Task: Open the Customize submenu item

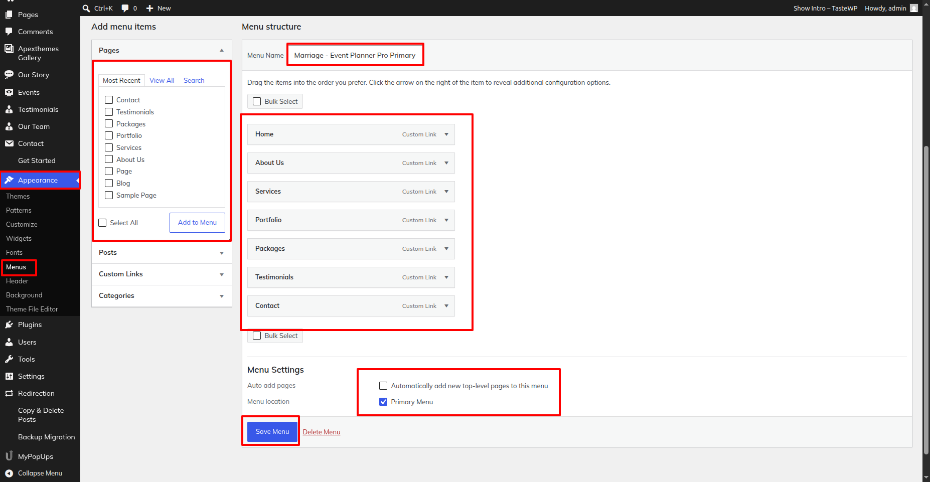Action: [x=22, y=224]
